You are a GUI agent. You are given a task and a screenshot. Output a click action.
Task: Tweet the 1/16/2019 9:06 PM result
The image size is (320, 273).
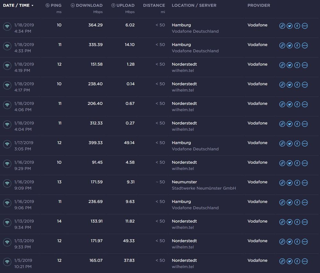(x=290, y=202)
